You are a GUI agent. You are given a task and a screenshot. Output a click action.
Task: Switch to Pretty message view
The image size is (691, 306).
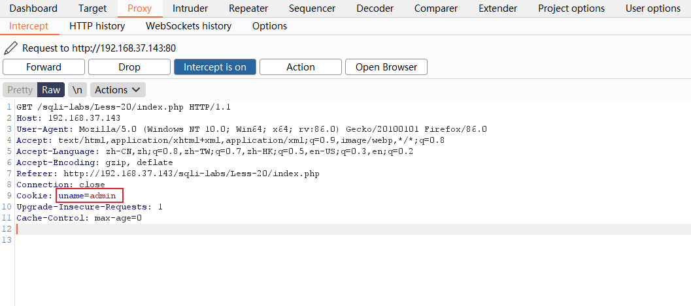[x=20, y=89]
